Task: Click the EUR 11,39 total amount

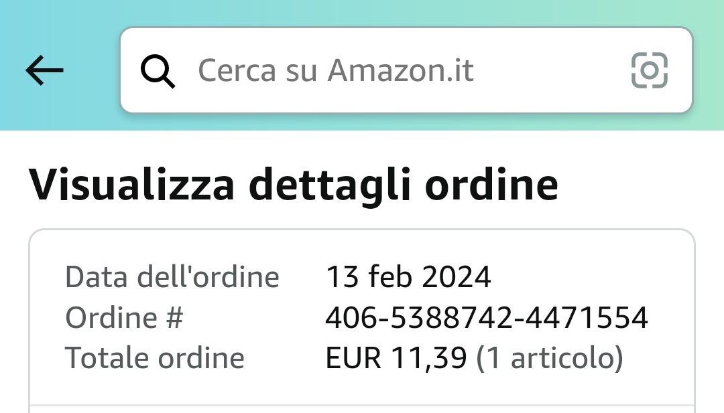Action: (396, 358)
